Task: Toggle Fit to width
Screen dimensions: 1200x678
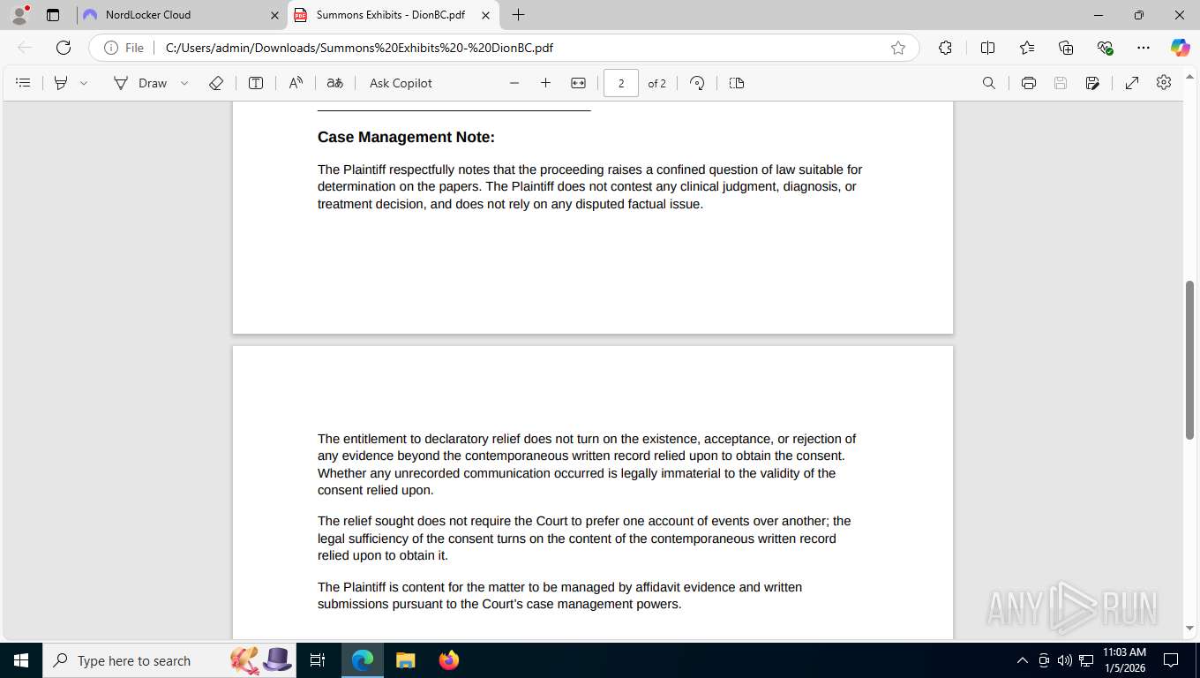Action: pos(578,83)
